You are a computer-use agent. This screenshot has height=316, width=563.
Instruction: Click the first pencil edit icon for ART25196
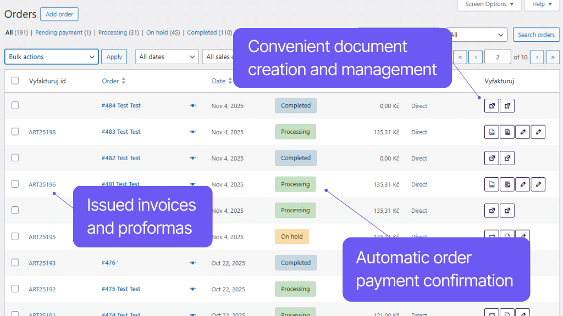[x=522, y=184]
